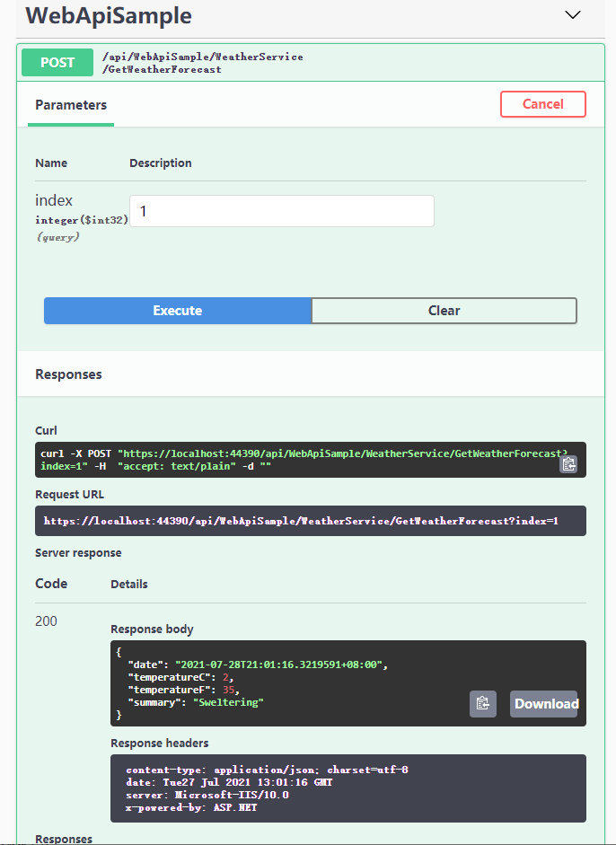Collapse the WebApiSample section chevron
616x845 pixels.
pos(572,15)
